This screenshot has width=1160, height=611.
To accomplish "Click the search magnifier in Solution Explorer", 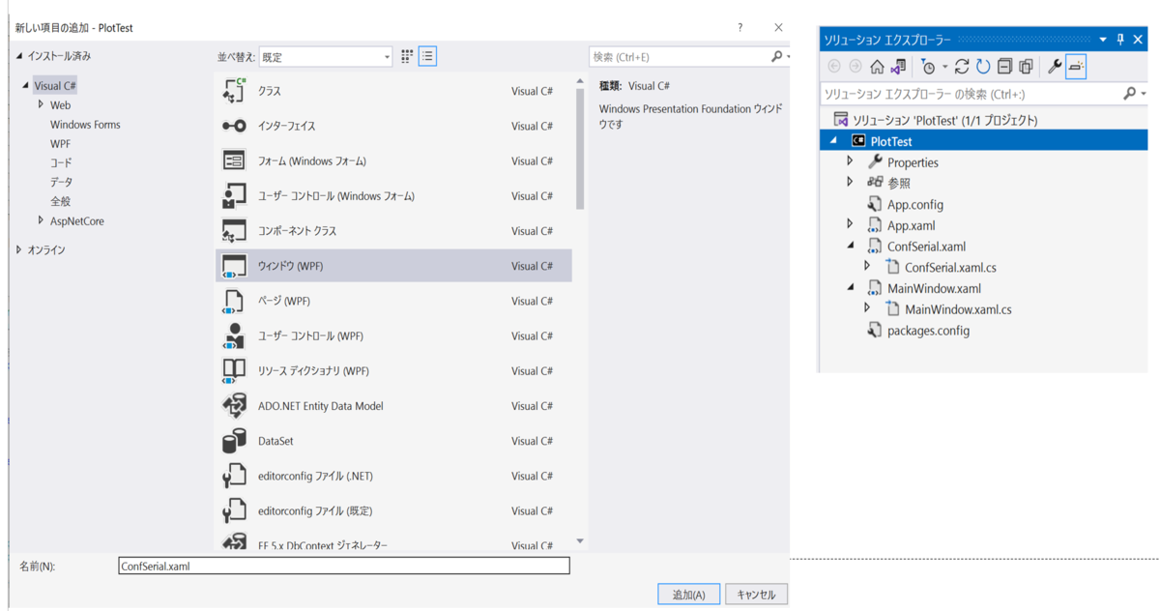I will click(1129, 93).
